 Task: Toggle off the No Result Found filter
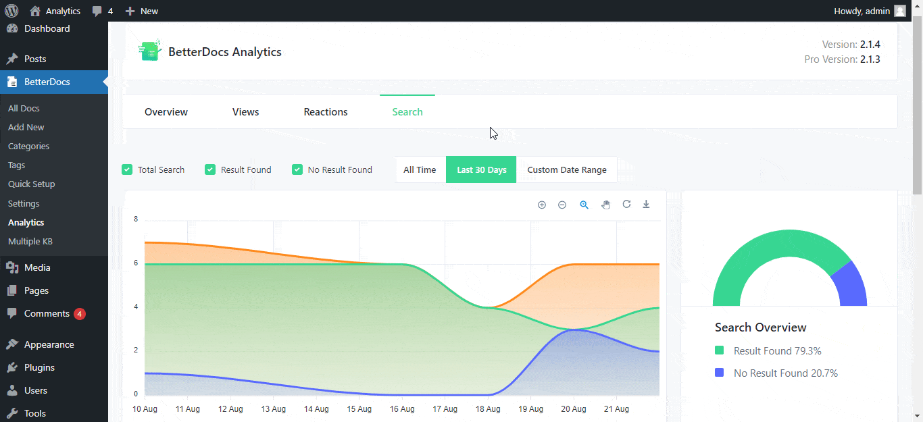[297, 169]
